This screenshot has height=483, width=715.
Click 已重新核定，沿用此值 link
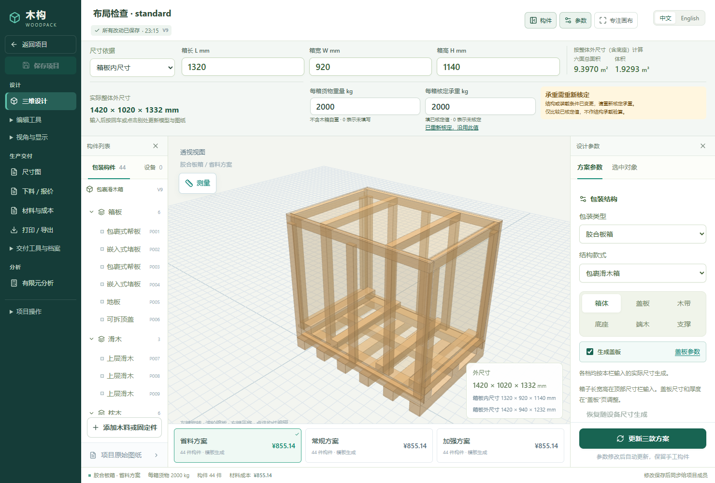[452, 128]
